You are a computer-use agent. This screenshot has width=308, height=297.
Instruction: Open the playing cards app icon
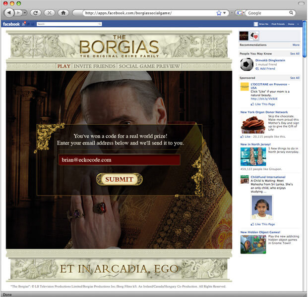tap(254, 36)
